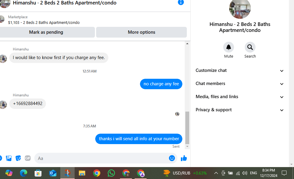Open File Explorer from taskbar

pos(82,173)
